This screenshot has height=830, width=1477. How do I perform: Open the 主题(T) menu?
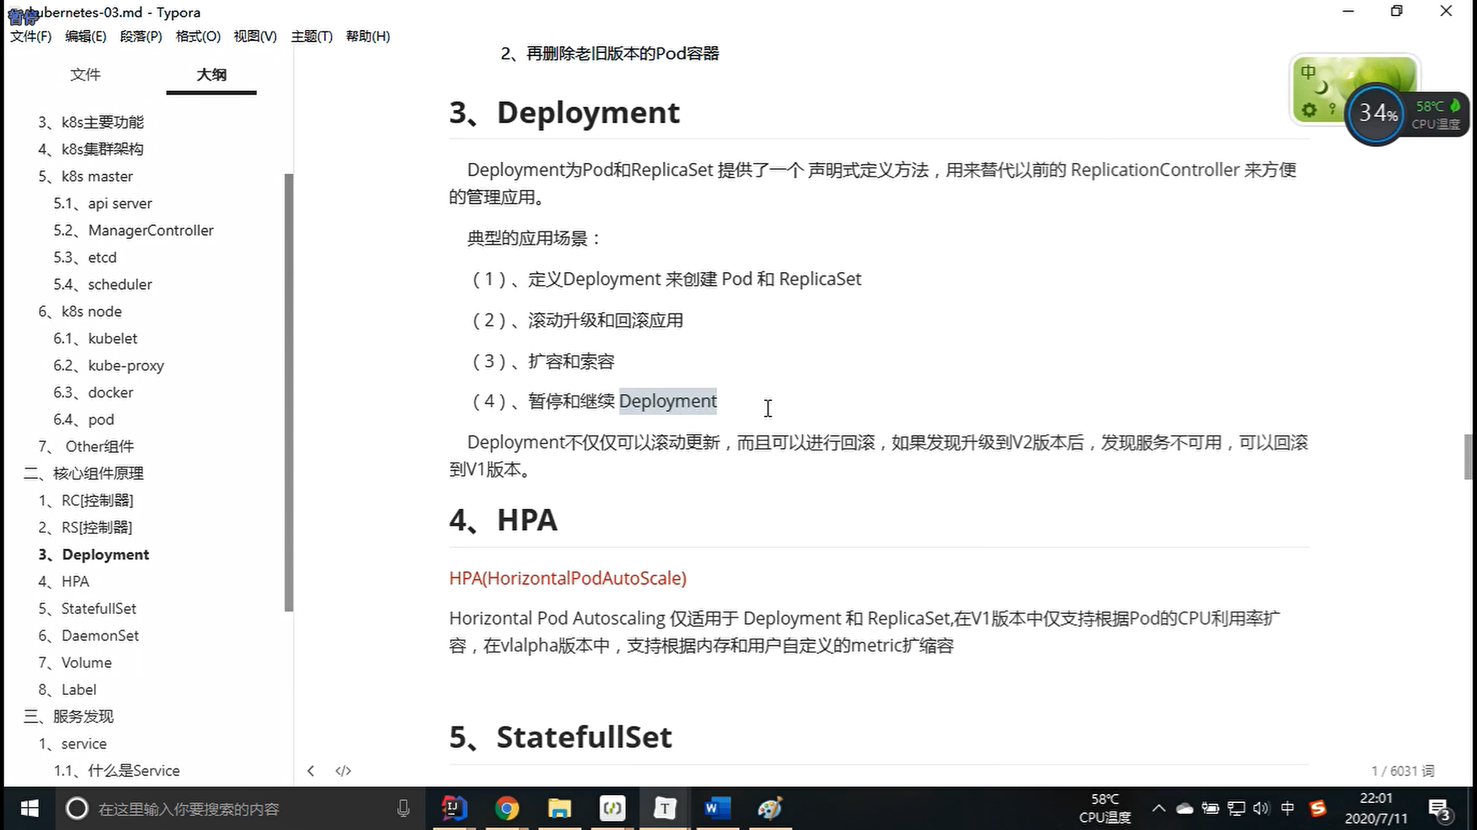point(312,36)
